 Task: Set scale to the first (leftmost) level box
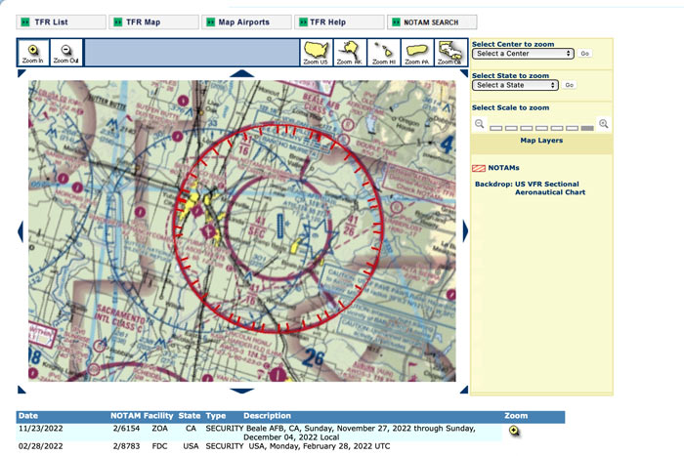tap(496, 128)
